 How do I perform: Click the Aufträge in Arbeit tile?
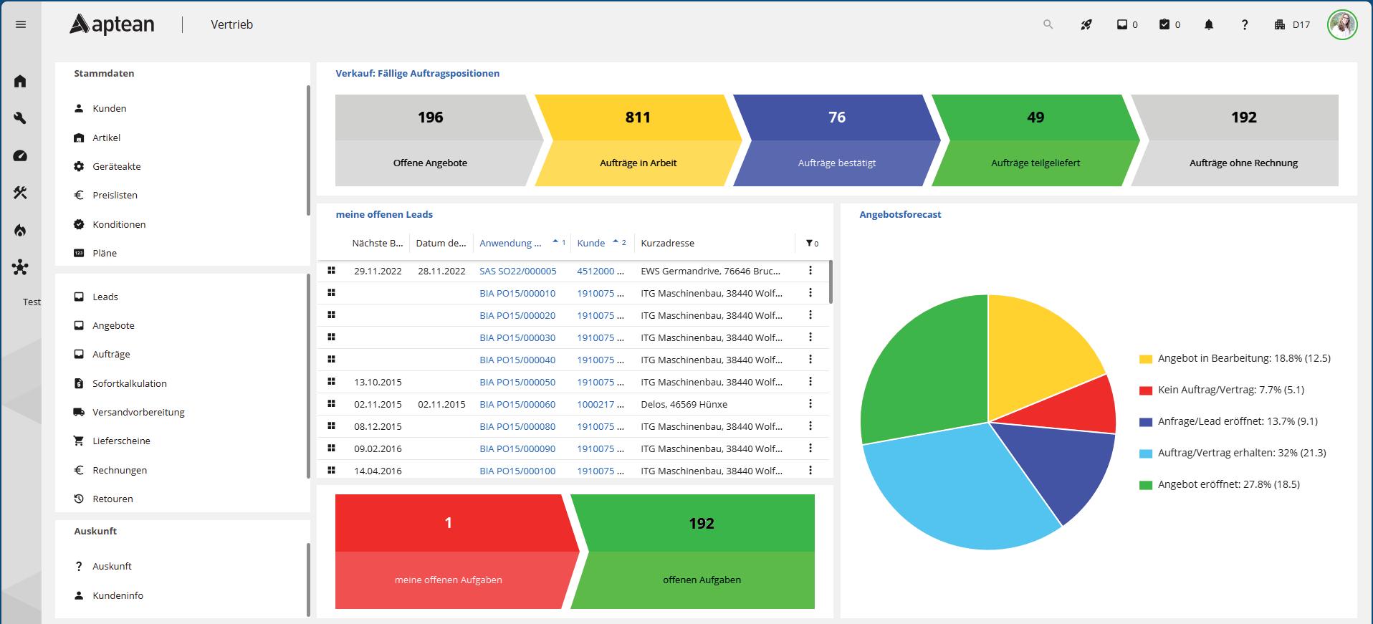tap(638, 140)
